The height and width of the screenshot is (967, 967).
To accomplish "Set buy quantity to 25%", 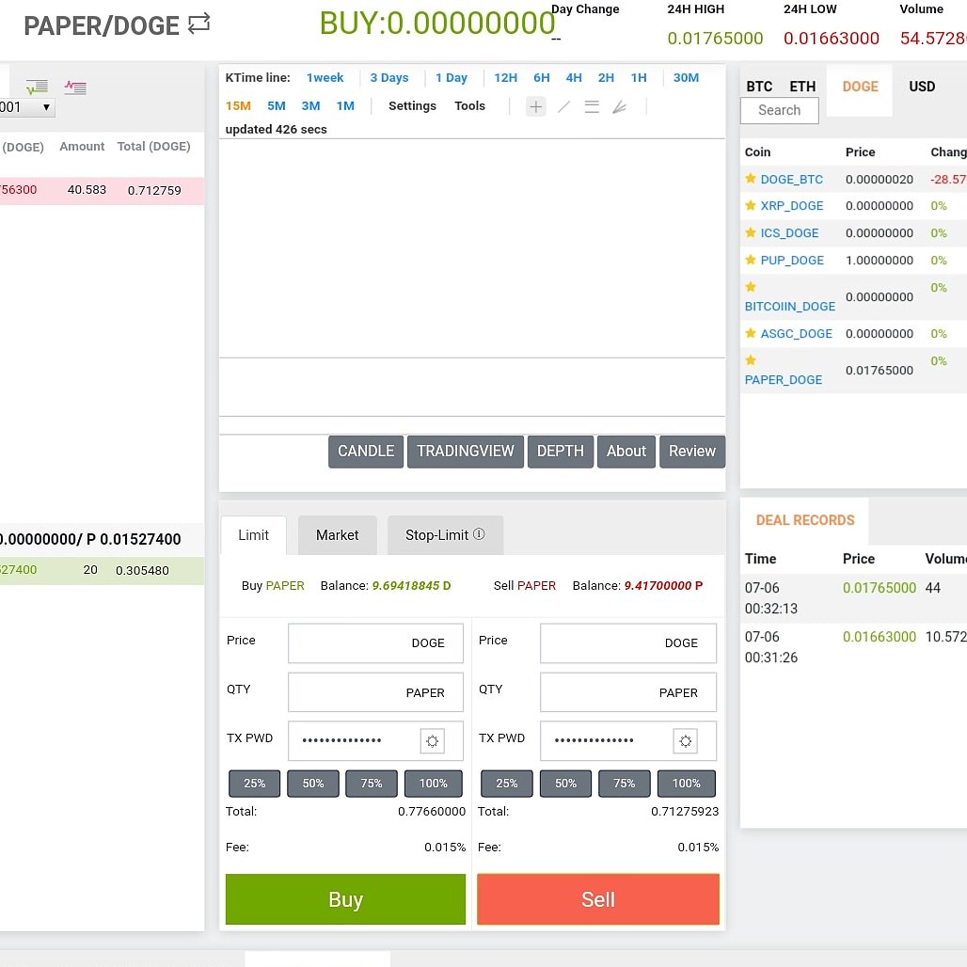I will click(254, 784).
